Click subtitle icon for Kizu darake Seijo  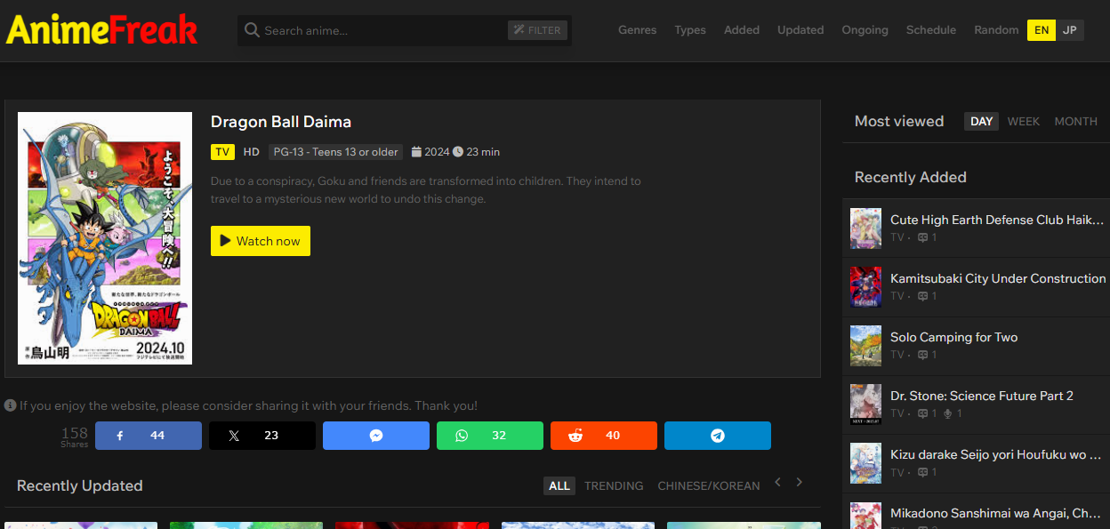click(922, 472)
